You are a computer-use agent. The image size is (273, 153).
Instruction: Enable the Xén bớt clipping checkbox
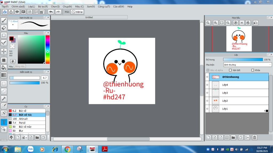(x=230, y=70)
